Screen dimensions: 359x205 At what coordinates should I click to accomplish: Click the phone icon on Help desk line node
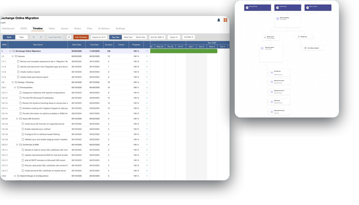(247, 8)
